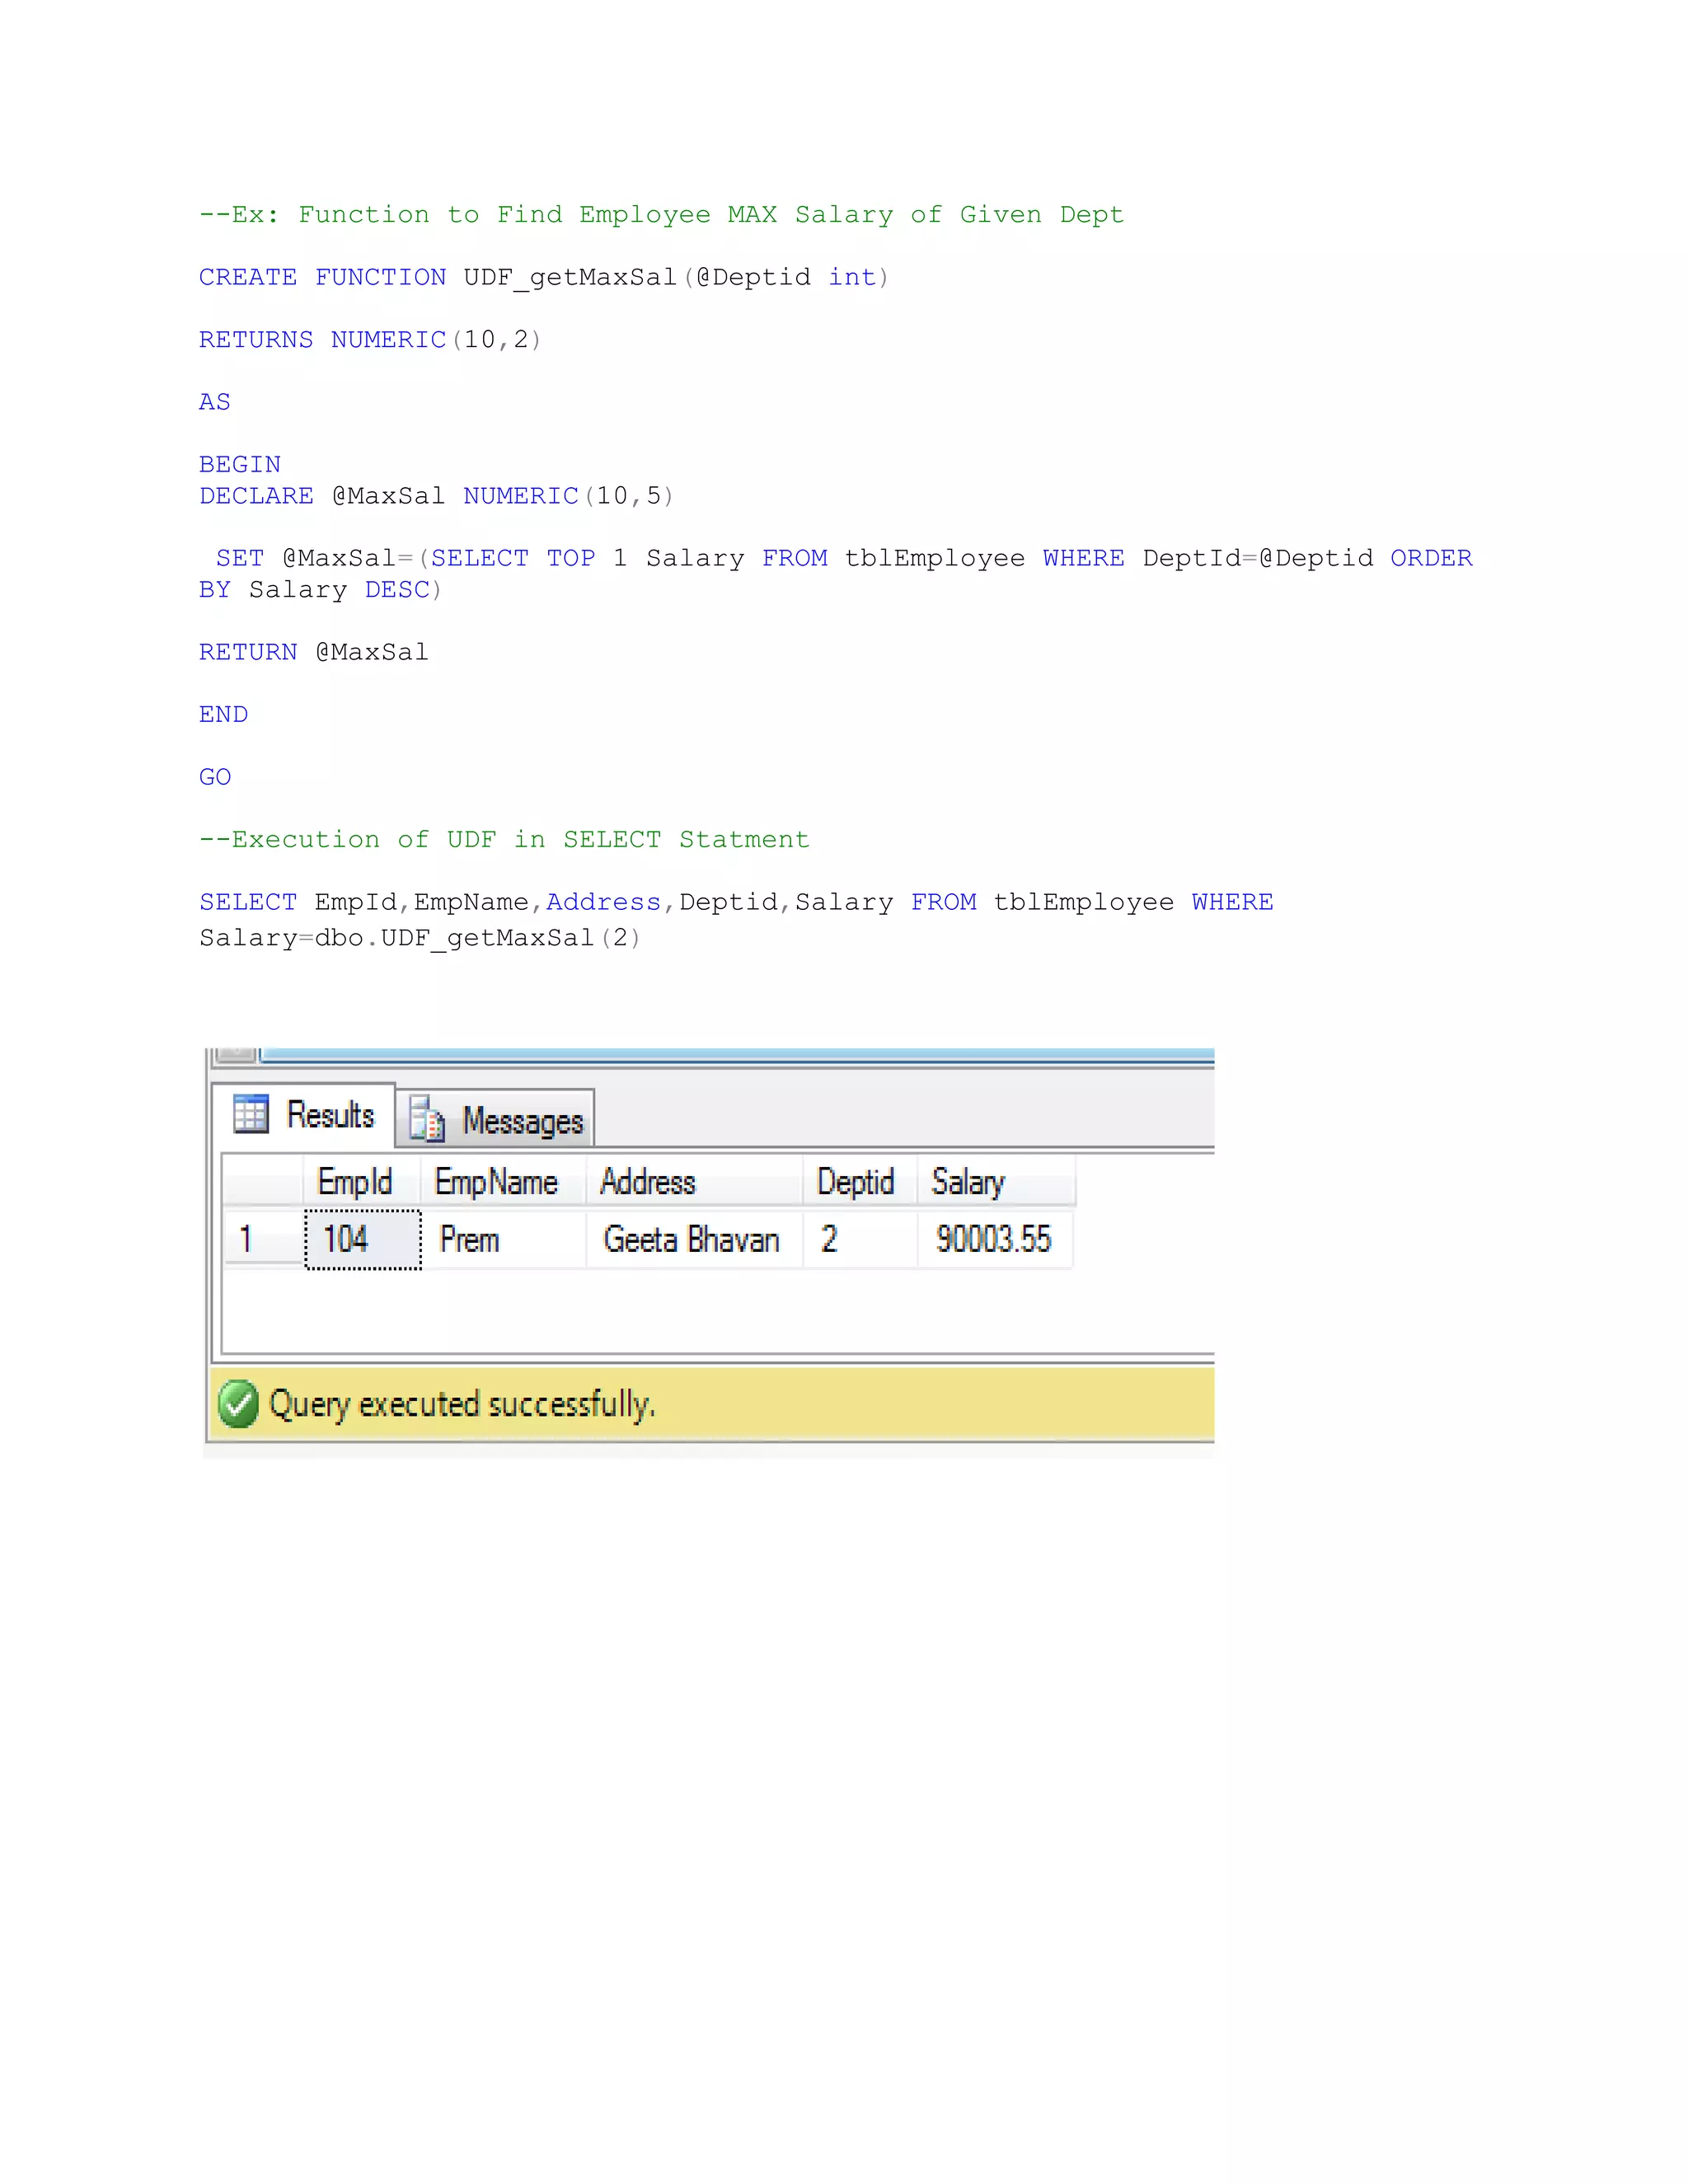Click the CREATE FUNCTION UDF_getMaxSal code line
The image size is (1688, 2184).
click(x=544, y=278)
